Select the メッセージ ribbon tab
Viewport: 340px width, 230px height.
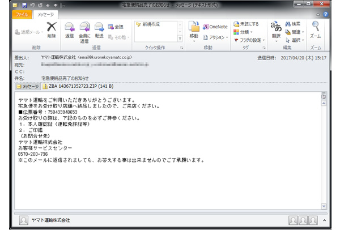[x=45, y=15]
